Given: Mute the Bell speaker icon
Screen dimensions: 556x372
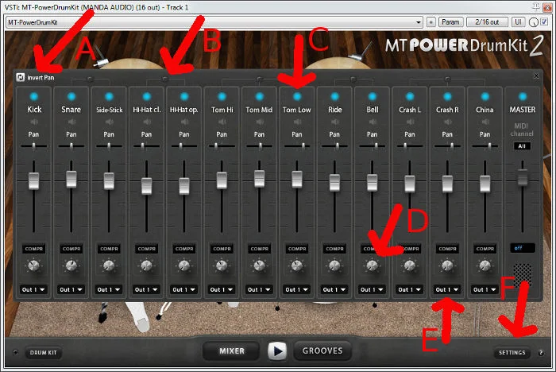Looking at the screenshot, I should coord(373,122).
